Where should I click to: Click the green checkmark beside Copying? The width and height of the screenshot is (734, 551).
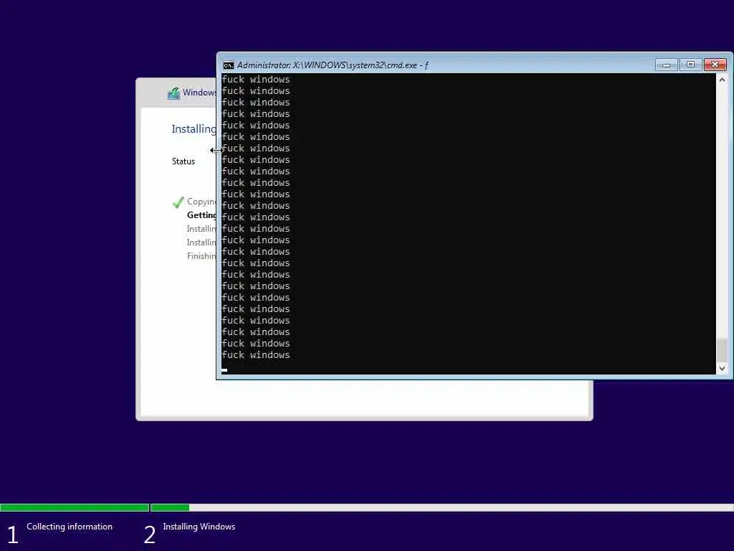coord(178,202)
